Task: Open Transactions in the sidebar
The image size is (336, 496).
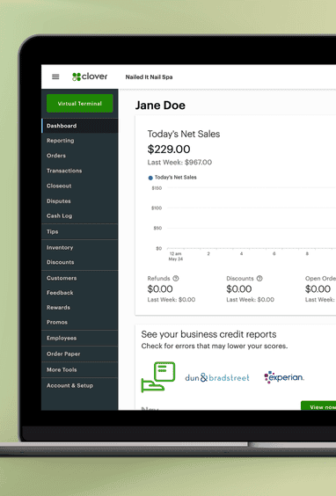Action: coord(80,171)
